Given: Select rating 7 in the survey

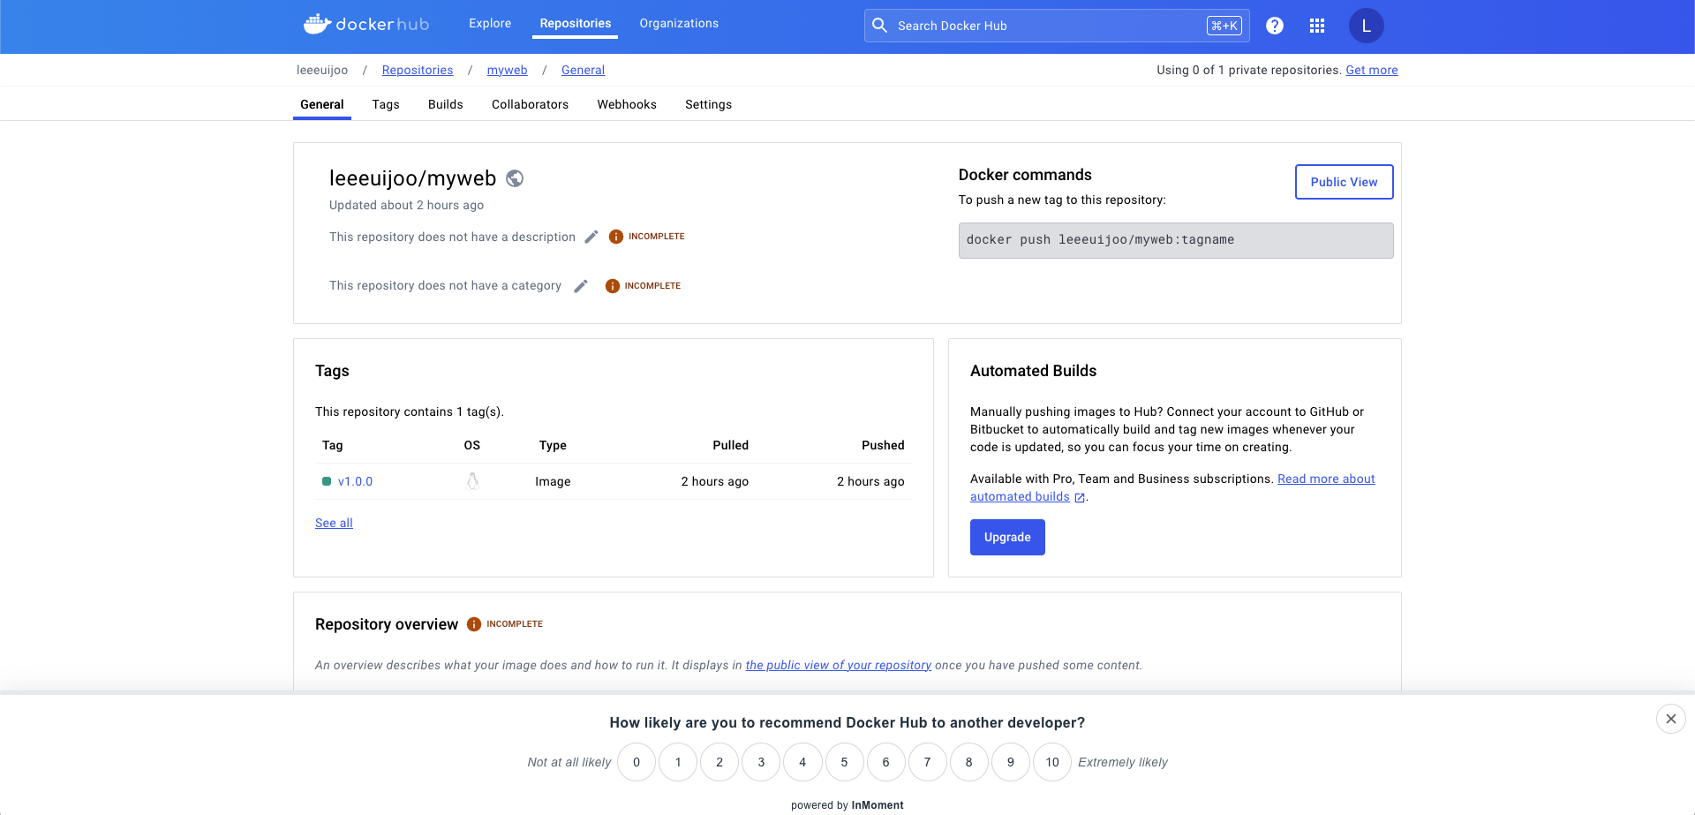Looking at the screenshot, I should coord(927,762).
